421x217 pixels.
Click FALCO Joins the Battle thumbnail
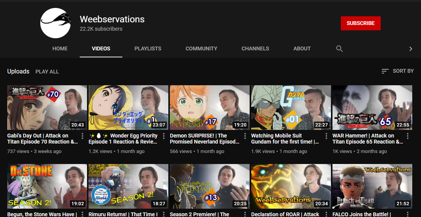click(372, 186)
